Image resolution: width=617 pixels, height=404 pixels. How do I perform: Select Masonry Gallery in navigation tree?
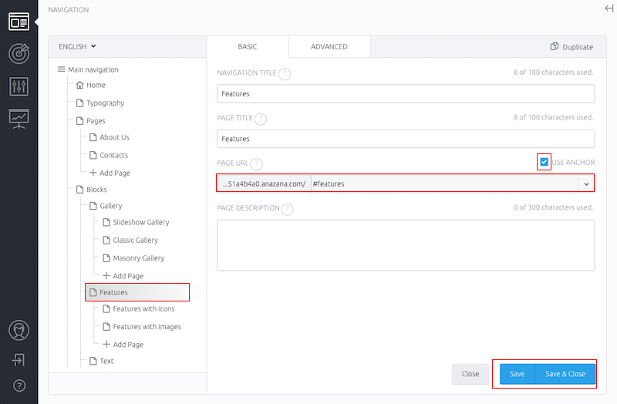[x=139, y=258]
